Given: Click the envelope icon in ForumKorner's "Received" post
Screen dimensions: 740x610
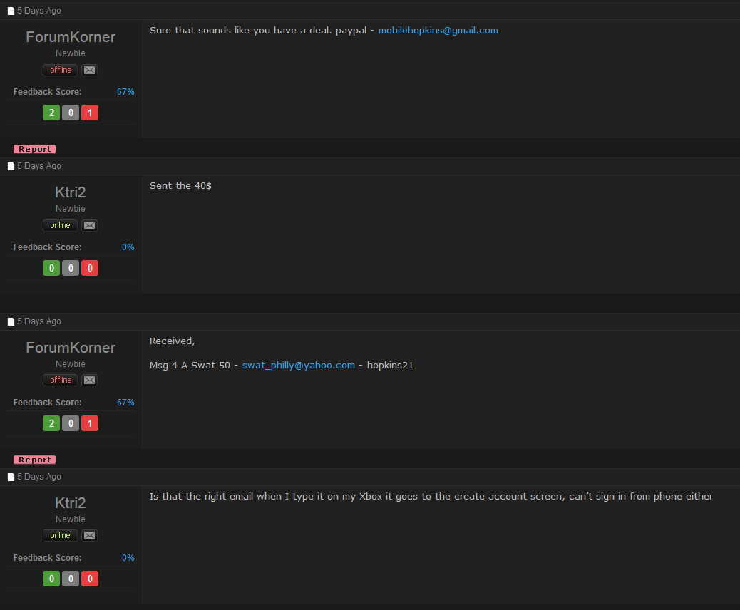Looking at the screenshot, I should 89,381.
